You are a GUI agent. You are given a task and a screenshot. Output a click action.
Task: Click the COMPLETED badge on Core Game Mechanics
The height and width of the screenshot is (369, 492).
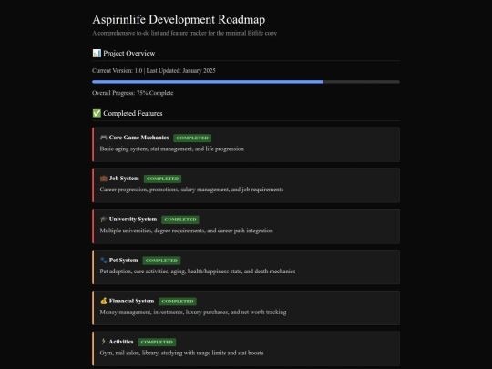pyautogui.click(x=192, y=138)
